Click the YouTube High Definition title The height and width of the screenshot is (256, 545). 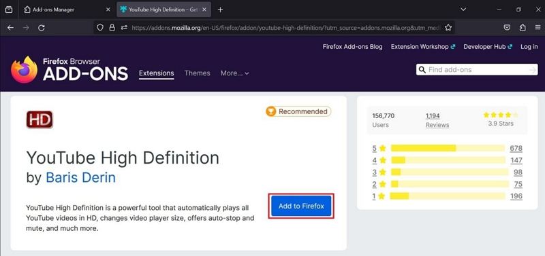click(x=123, y=158)
